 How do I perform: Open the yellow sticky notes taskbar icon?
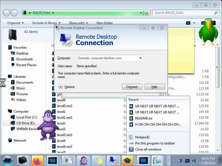pos(99,160)
